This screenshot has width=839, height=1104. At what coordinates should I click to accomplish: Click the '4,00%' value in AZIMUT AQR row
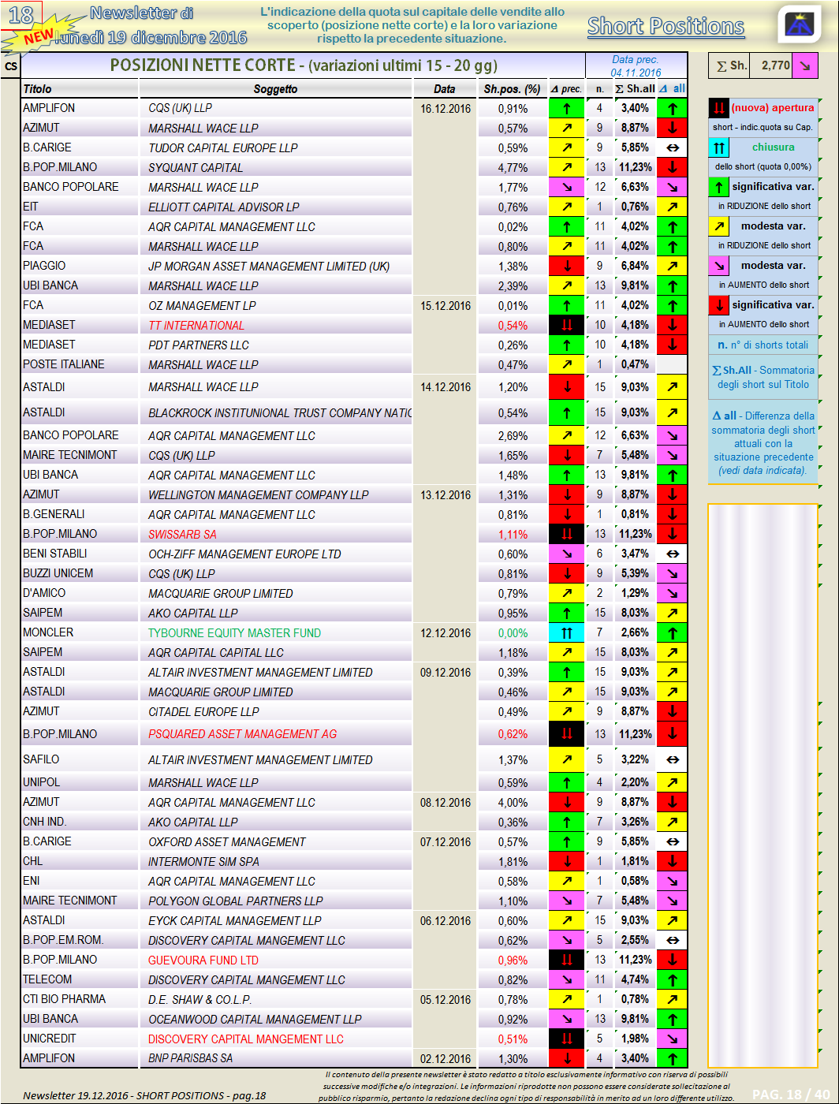coord(513,803)
